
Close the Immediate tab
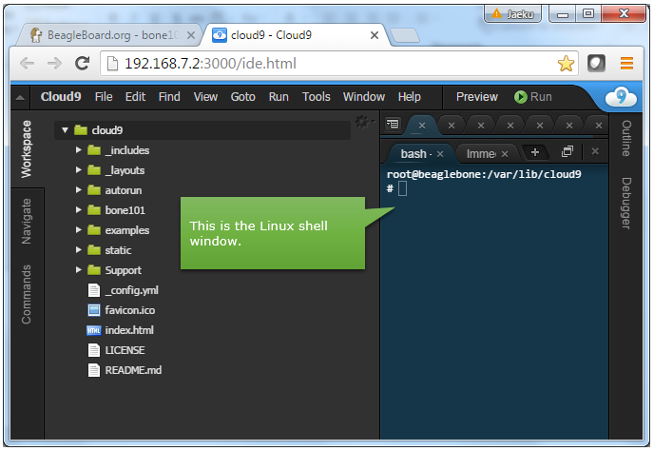(505, 154)
